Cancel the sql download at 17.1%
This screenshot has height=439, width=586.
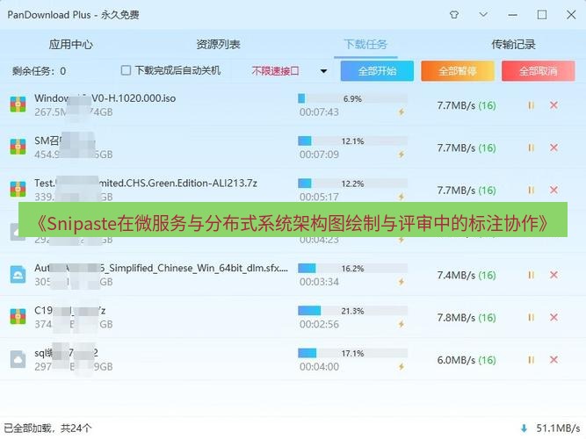point(553,360)
